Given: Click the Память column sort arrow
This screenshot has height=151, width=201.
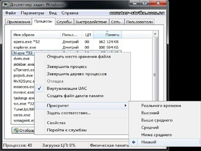Looking at the screenshot, I should (x=108, y=31).
